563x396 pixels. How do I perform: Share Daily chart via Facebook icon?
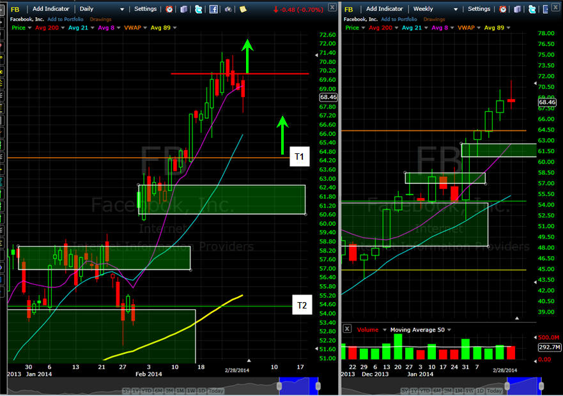[213, 9]
